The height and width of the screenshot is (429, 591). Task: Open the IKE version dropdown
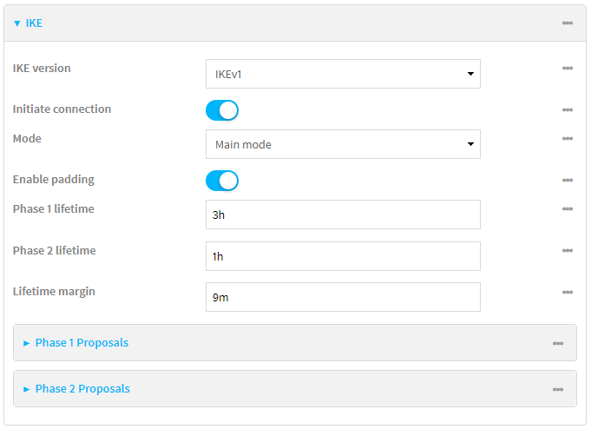(343, 74)
